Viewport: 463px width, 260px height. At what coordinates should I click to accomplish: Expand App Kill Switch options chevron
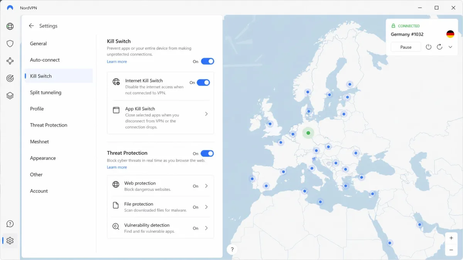(x=206, y=114)
